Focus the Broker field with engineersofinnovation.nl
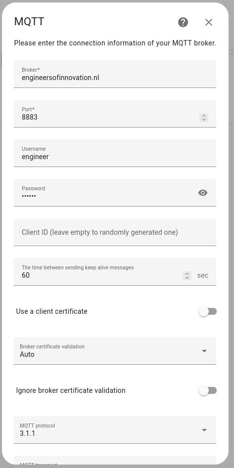Viewport: 234px width, 468px height. 115,74
